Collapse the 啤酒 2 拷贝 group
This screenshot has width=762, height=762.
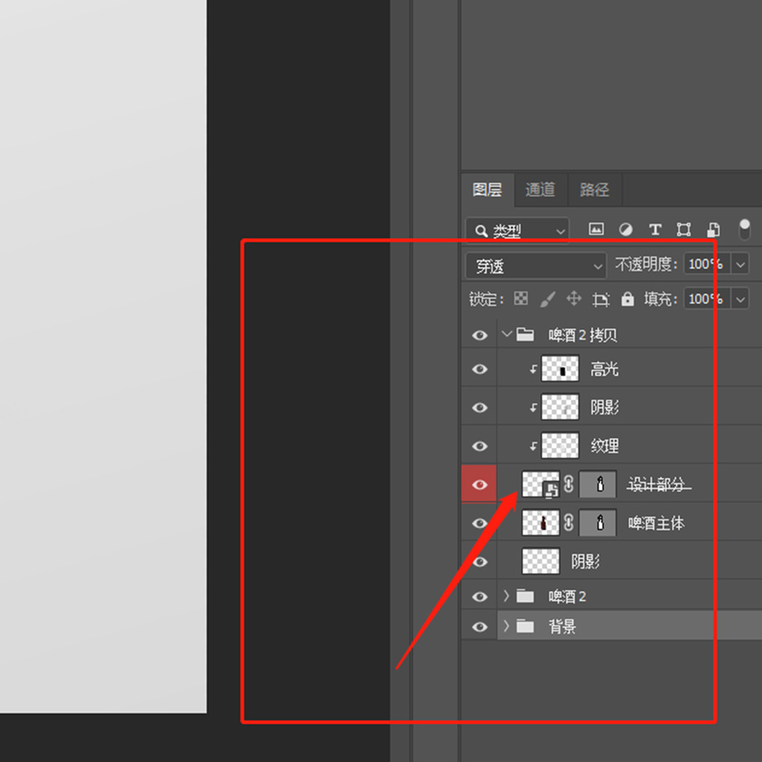pos(506,334)
